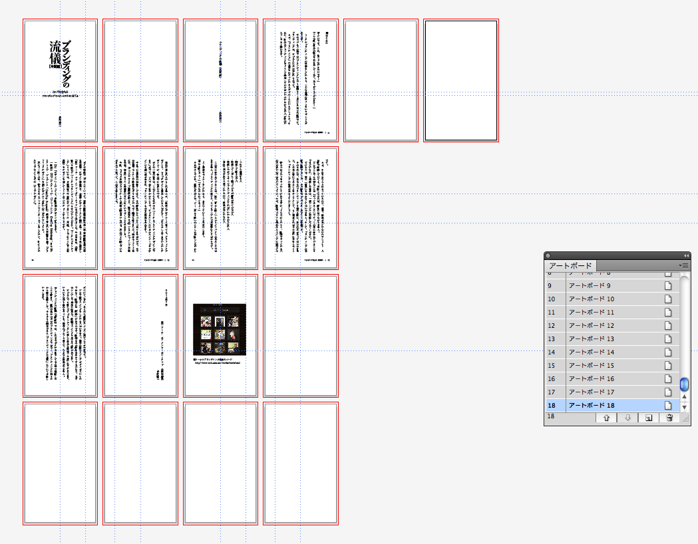The height and width of the screenshot is (544, 698).
Task: Open artboard options icon for アートボード 10
Action: [668, 299]
